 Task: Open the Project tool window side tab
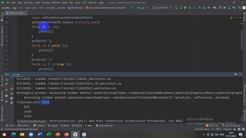click(x=2, y=16)
